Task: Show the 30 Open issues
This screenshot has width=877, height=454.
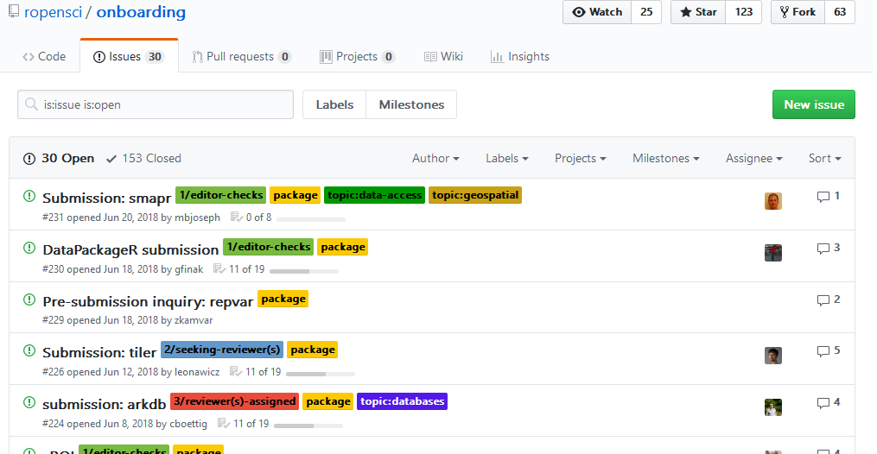Action: (59, 159)
